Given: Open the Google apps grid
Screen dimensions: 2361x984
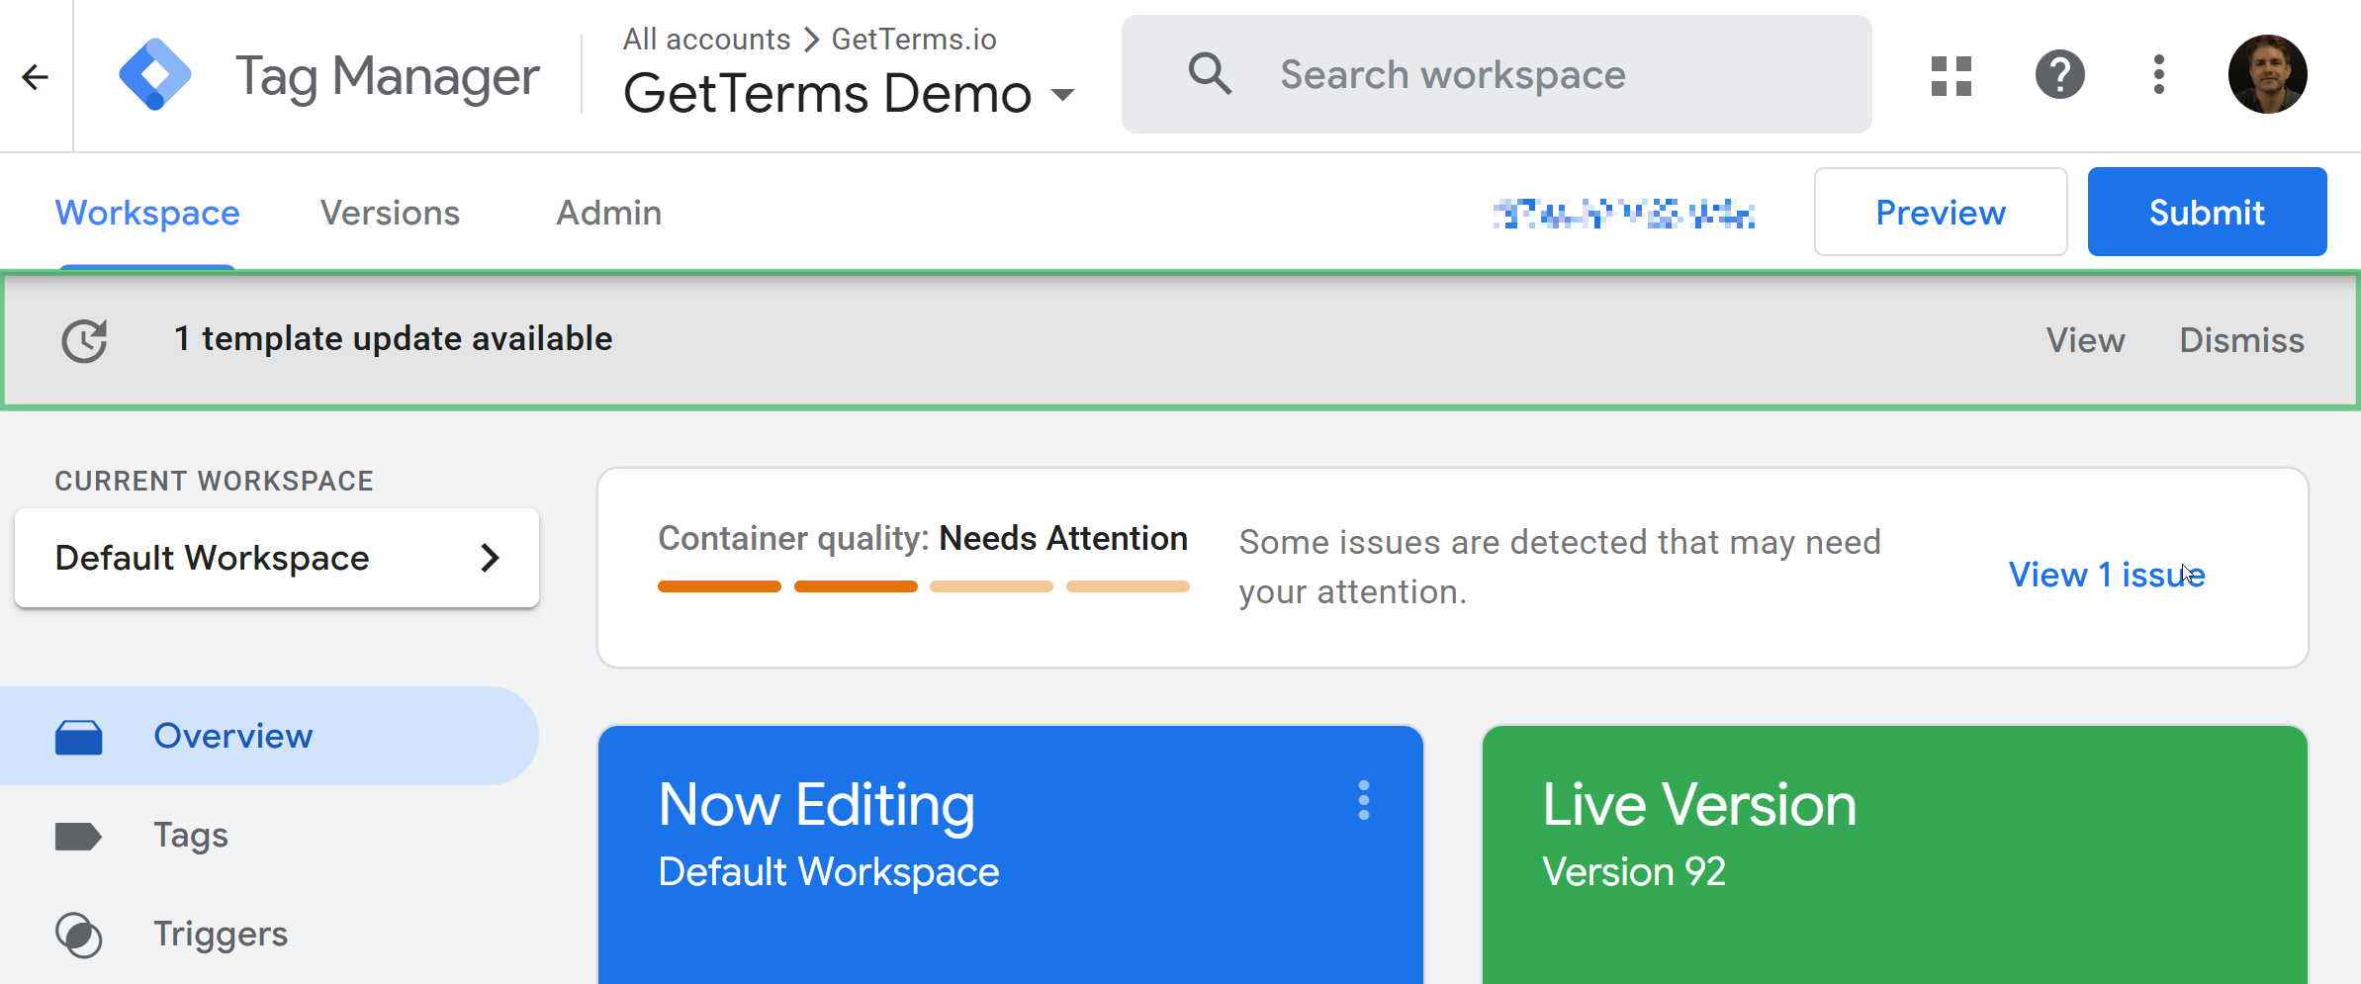Looking at the screenshot, I should pos(1952,75).
